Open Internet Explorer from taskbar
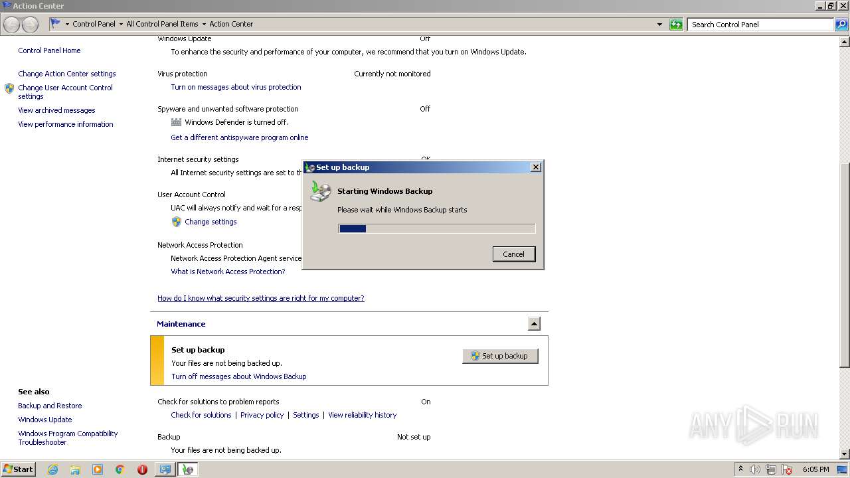Image resolution: width=850 pixels, height=478 pixels. point(52,469)
